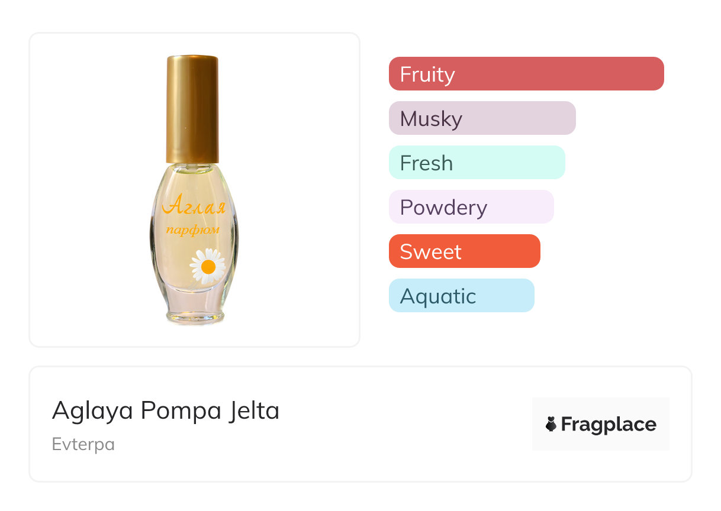Select the lavender Powdery accord bar

pyautogui.click(x=471, y=207)
